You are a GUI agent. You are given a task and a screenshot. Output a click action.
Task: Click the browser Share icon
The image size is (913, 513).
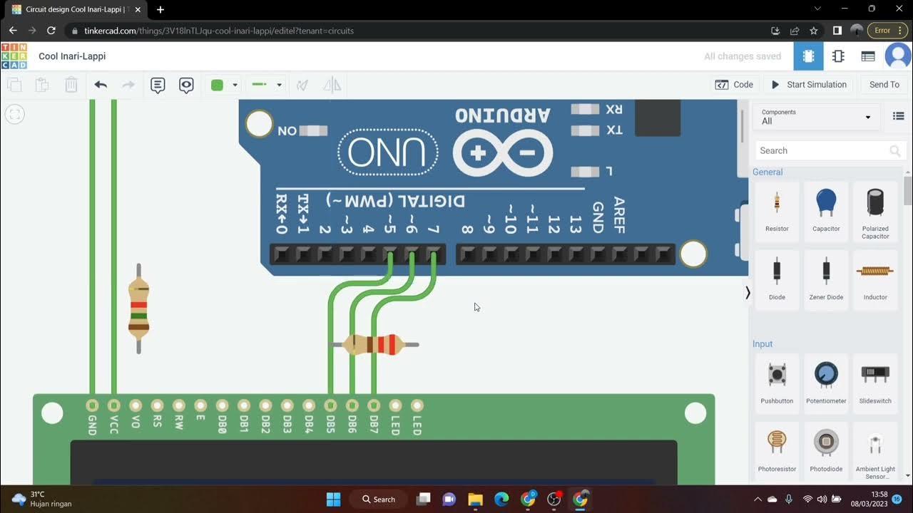795,31
